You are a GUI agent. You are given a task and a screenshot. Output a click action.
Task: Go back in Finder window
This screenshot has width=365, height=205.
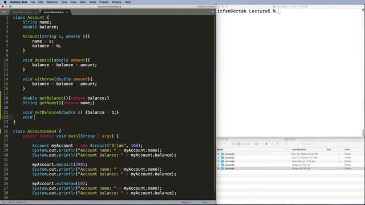(x=220, y=144)
